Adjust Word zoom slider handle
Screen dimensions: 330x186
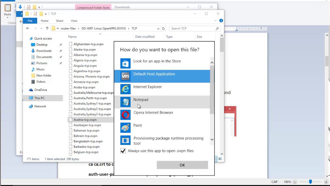click(310, 182)
